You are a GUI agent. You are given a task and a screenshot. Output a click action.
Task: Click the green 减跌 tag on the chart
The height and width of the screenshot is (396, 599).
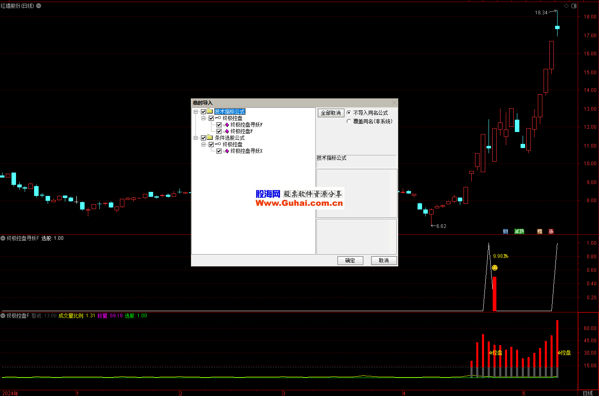519,232
